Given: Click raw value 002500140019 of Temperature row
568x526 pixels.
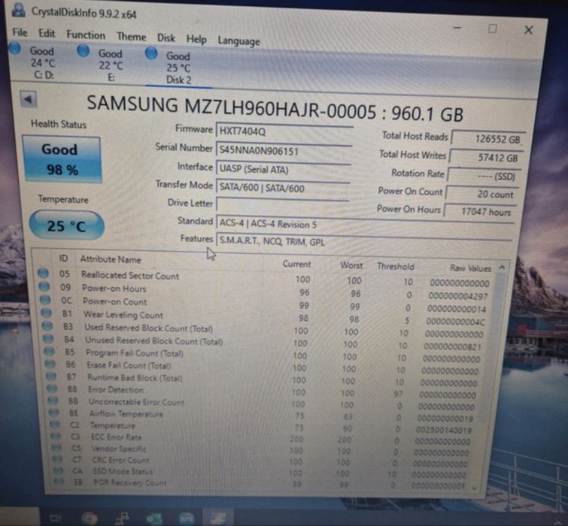Looking at the screenshot, I should tap(444, 430).
